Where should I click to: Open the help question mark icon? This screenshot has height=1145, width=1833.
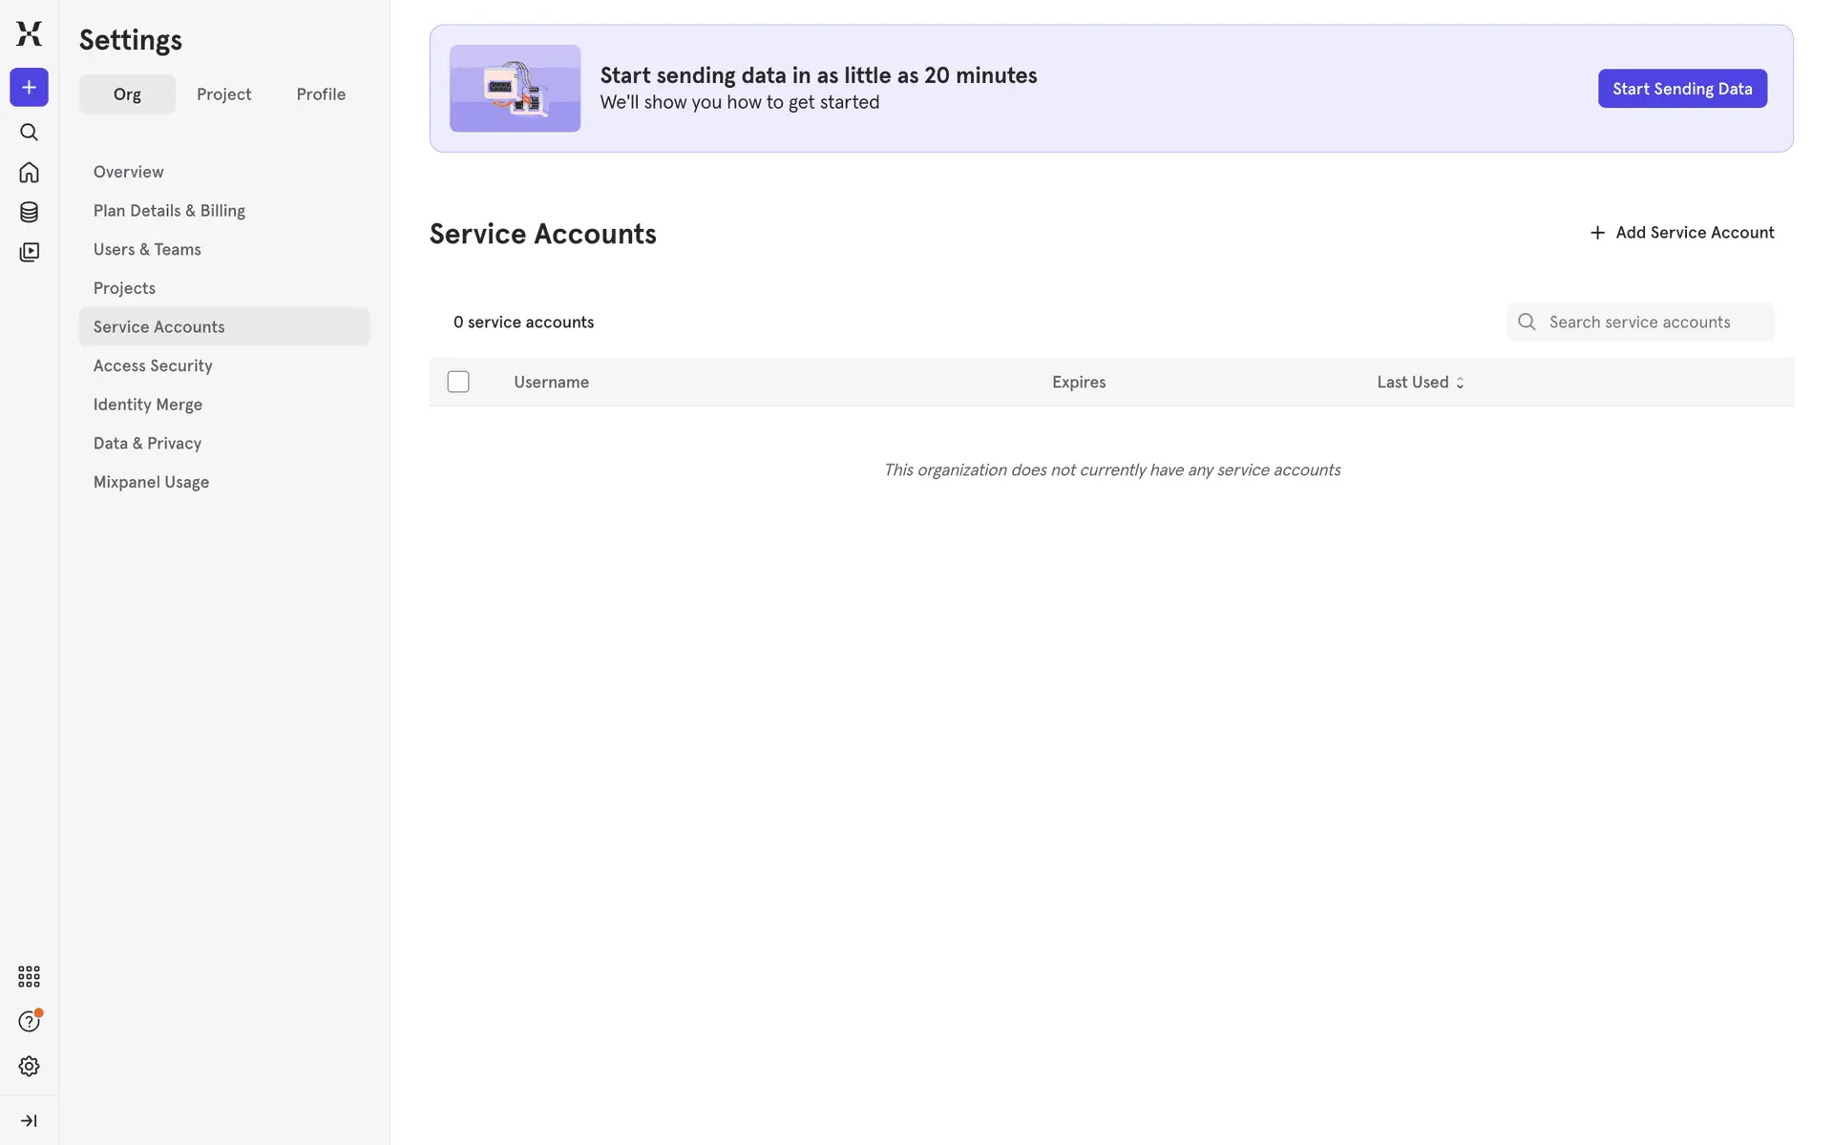(x=29, y=1022)
